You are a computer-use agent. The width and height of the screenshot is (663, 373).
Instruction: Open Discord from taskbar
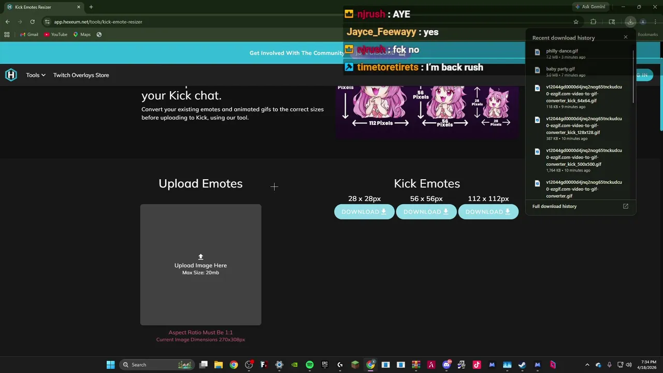tap(446, 365)
